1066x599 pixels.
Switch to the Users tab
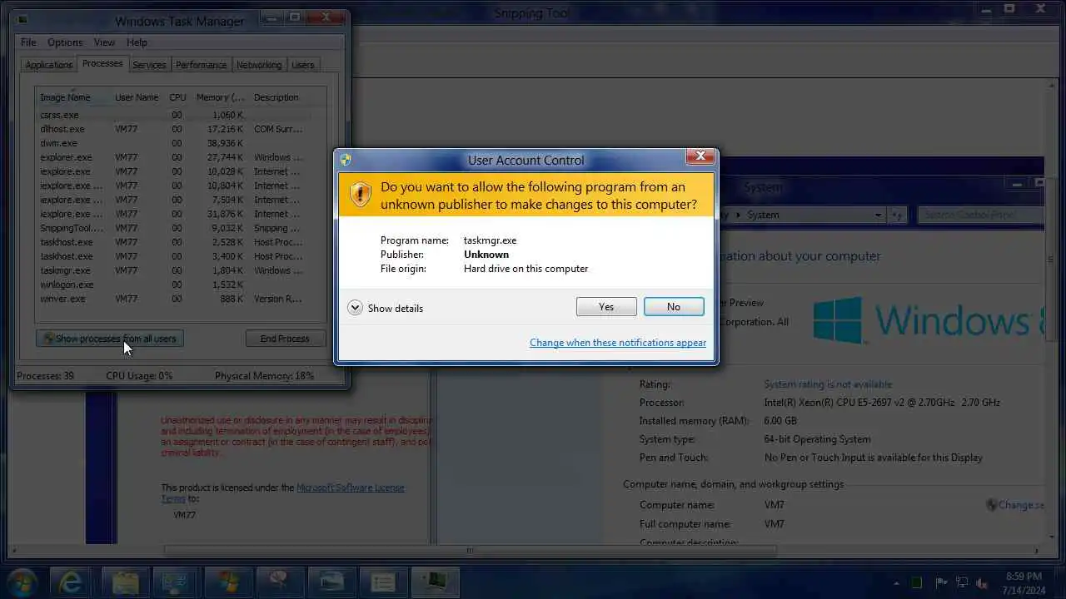[303, 65]
